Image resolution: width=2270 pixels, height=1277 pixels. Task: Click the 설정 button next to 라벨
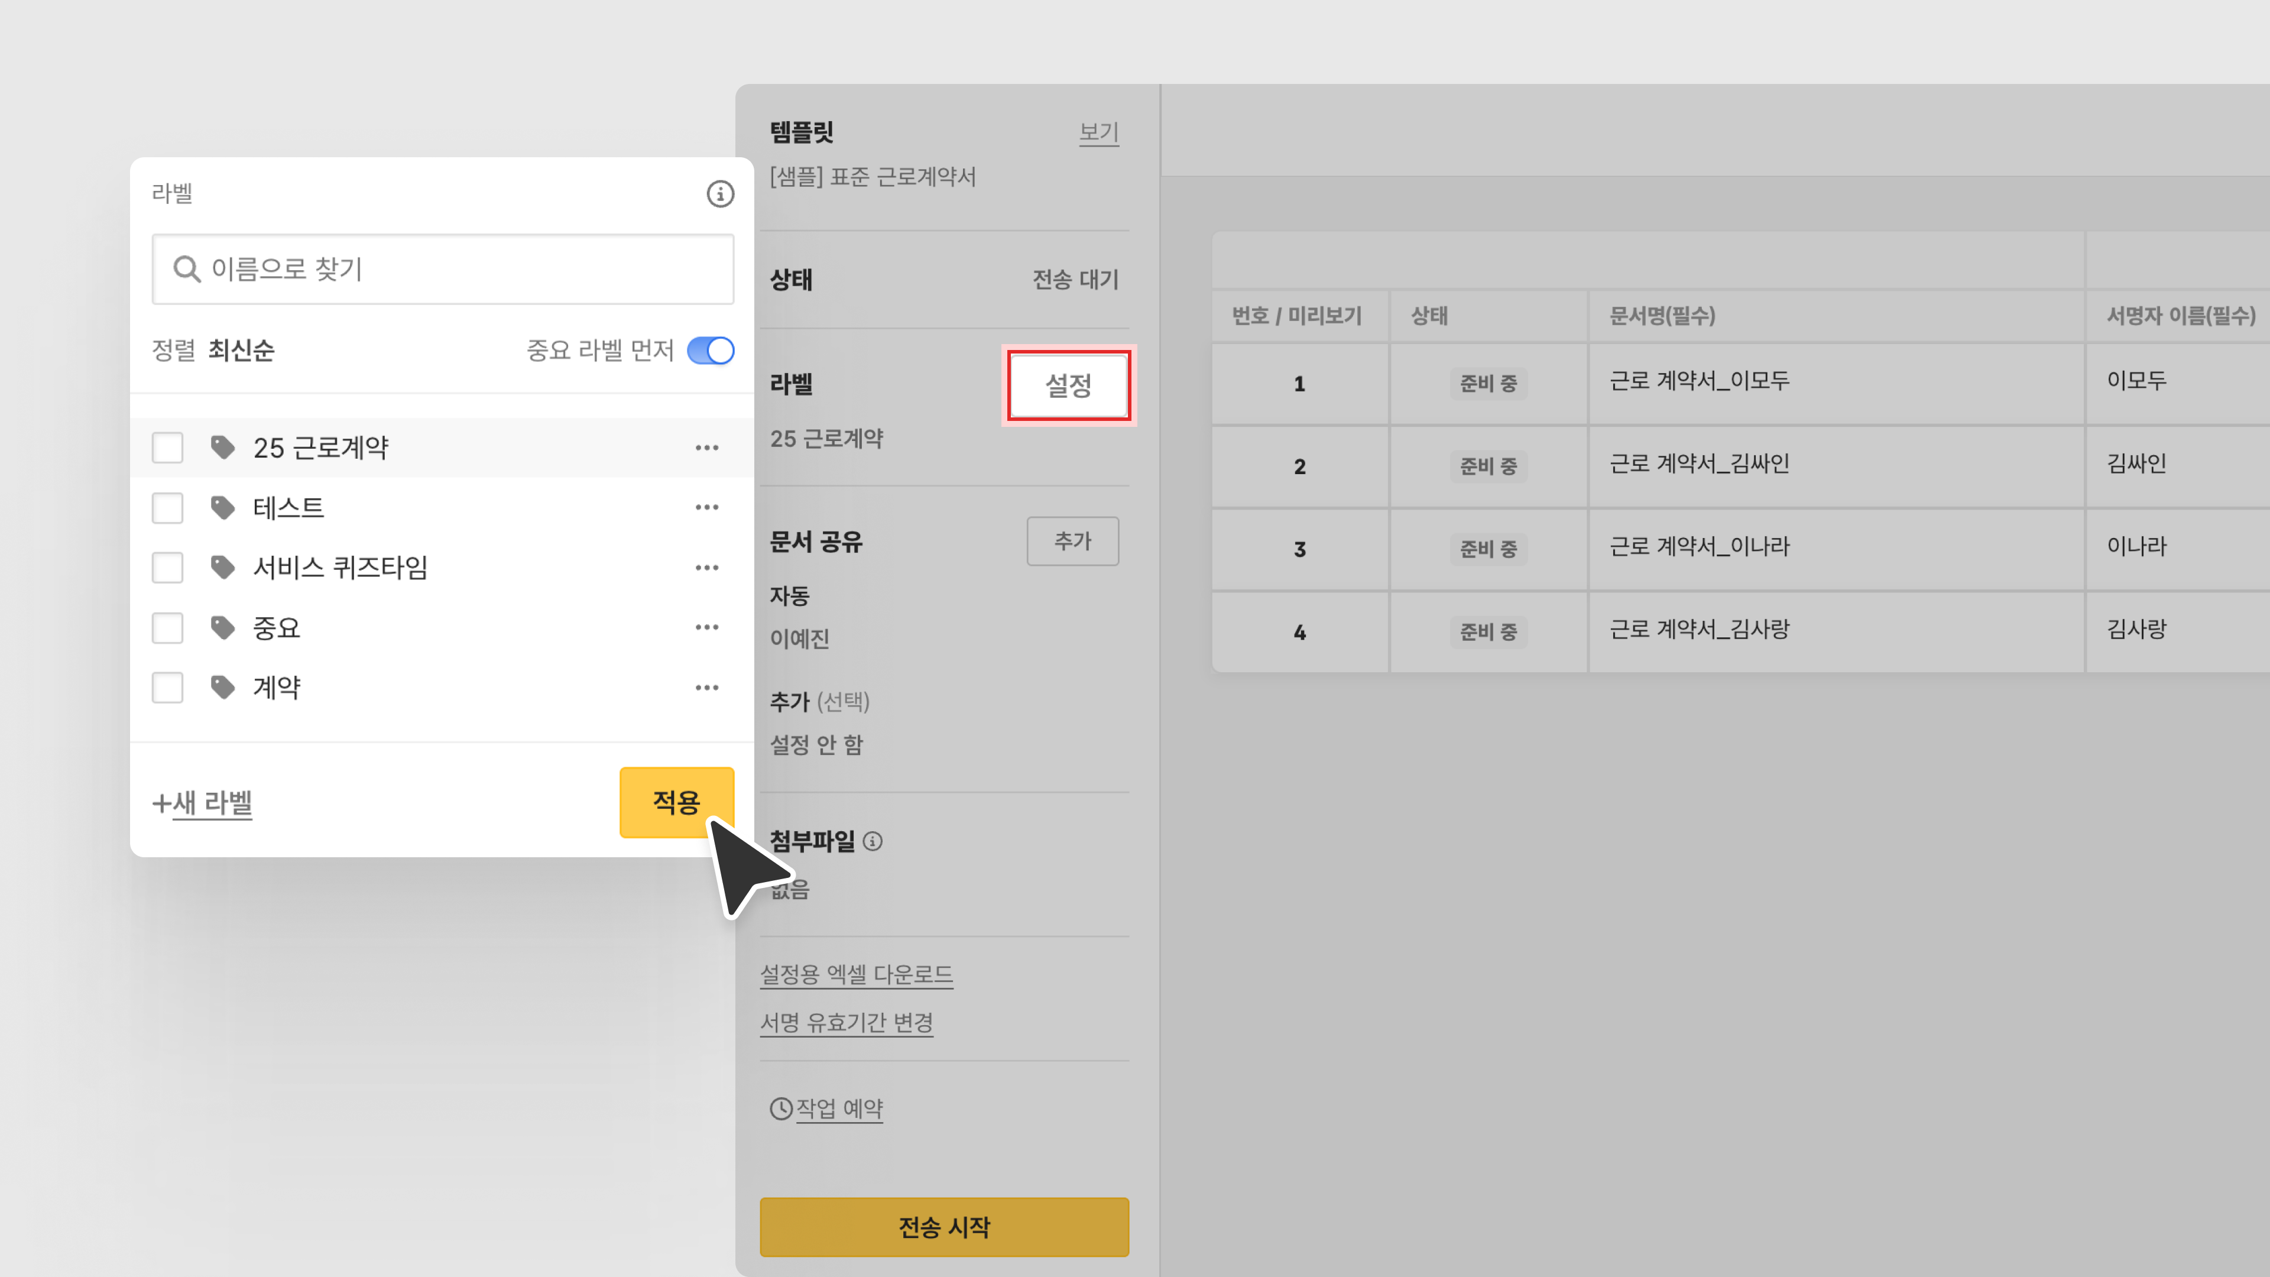[1068, 385]
